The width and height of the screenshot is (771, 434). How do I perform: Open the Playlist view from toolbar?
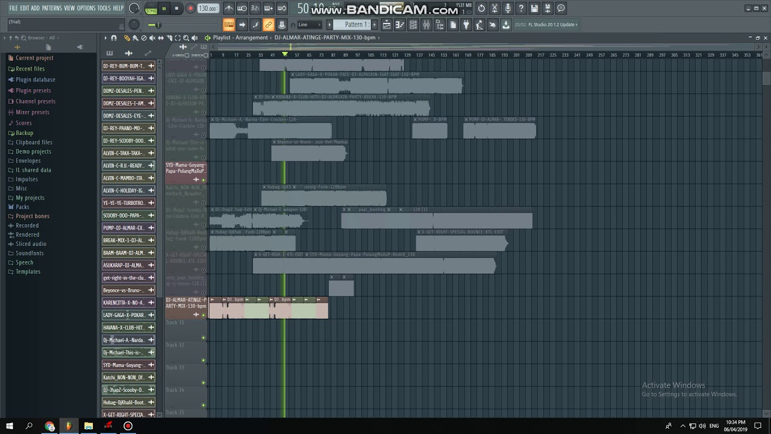click(387, 25)
